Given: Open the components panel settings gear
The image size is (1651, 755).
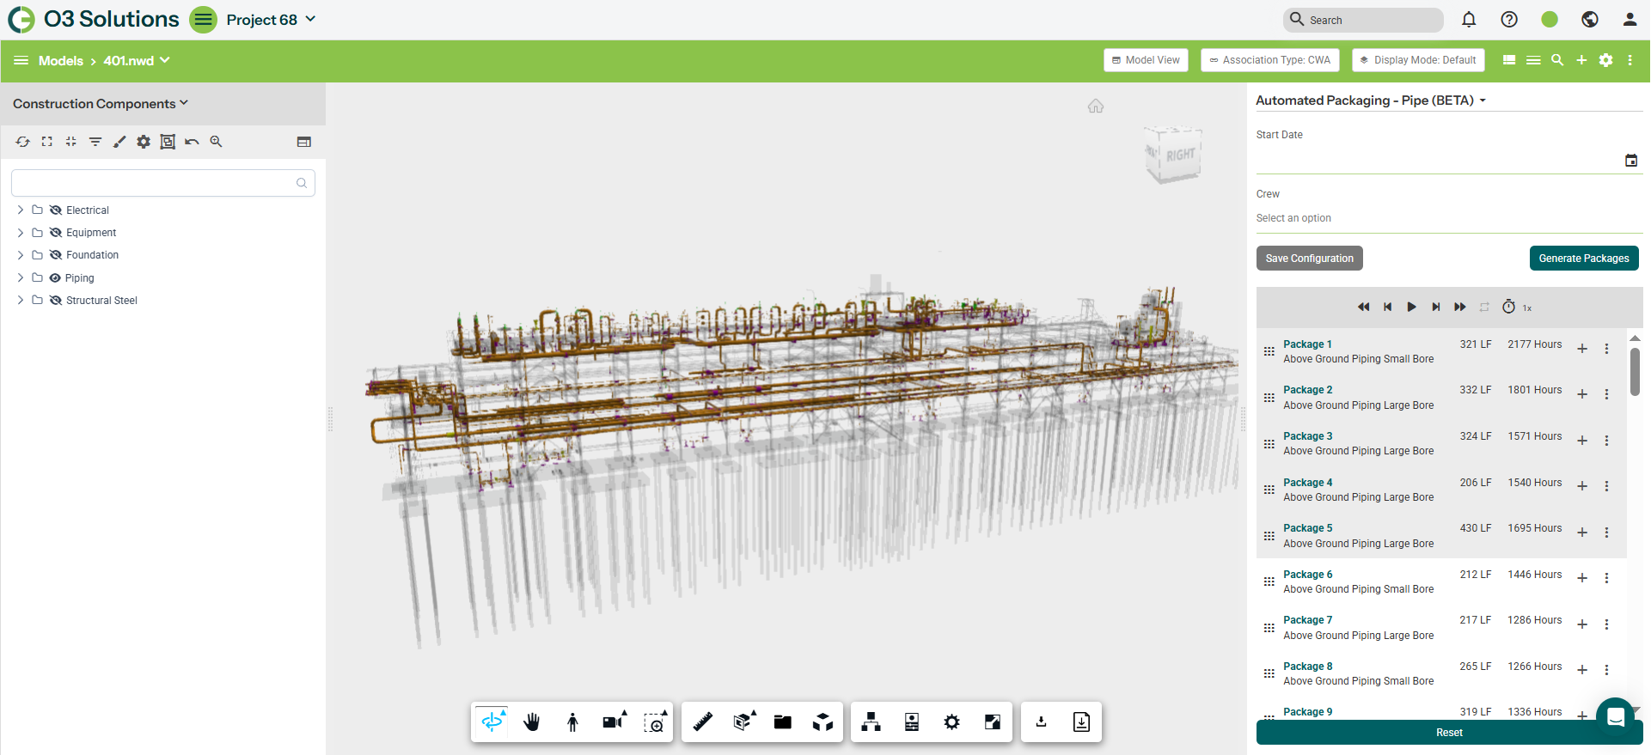Looking at the screenshot, I should [144, 142].
